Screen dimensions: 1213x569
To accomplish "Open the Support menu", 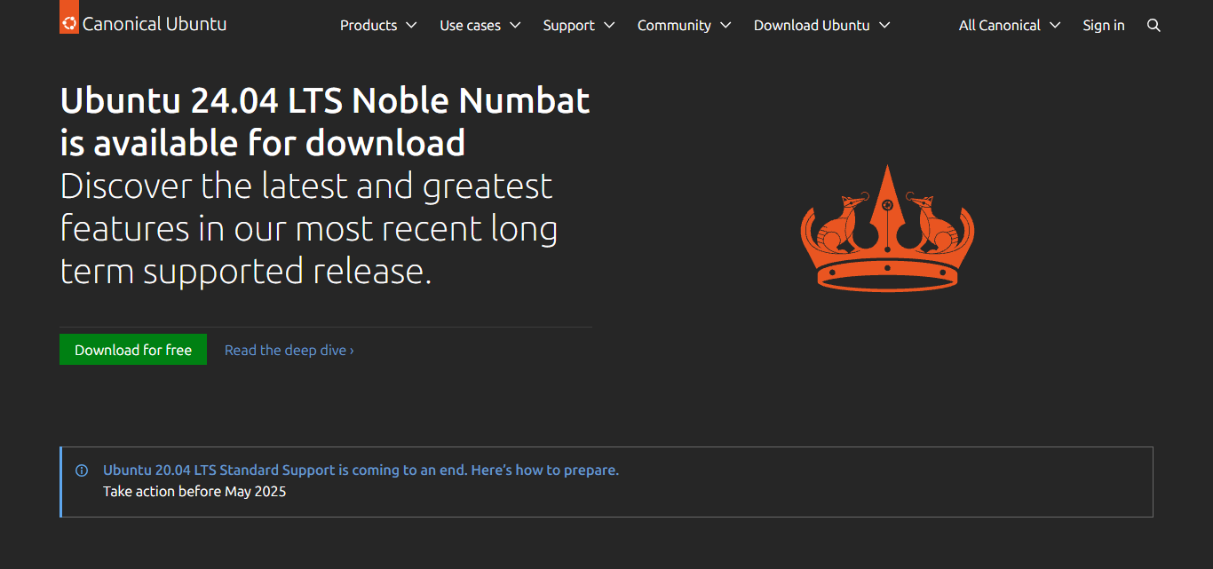I will coord(579,26).
